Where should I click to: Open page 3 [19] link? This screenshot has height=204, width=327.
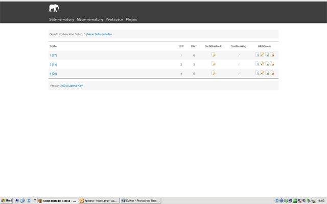[x=53, y=65]
